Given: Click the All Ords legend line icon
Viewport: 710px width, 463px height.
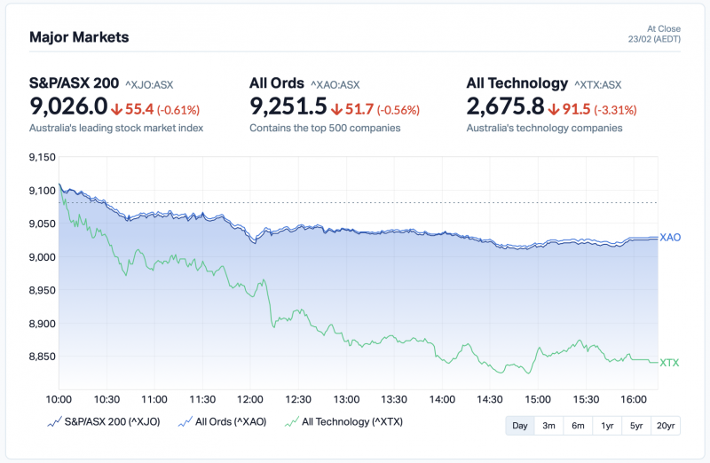Looking at the screenshot, I should pyautogui.click(x=185, y=422).
